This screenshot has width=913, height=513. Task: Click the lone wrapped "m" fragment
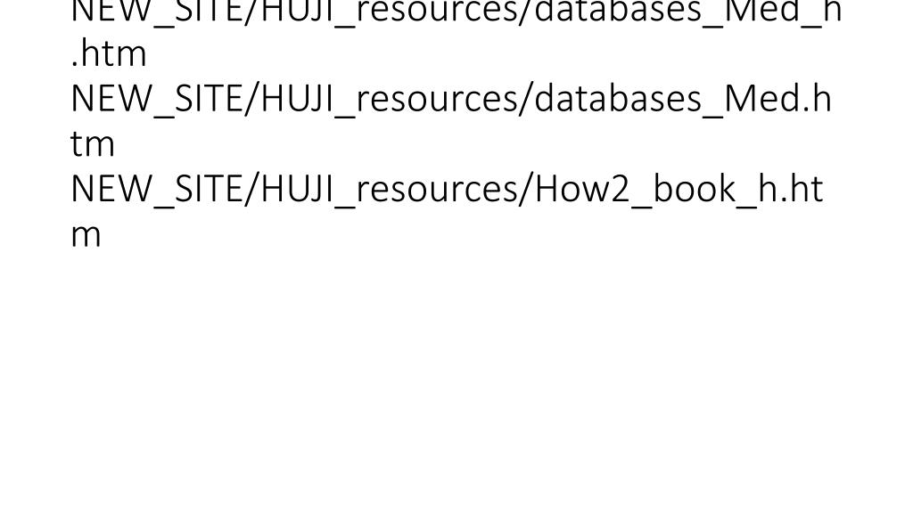(x=86, y=235)
